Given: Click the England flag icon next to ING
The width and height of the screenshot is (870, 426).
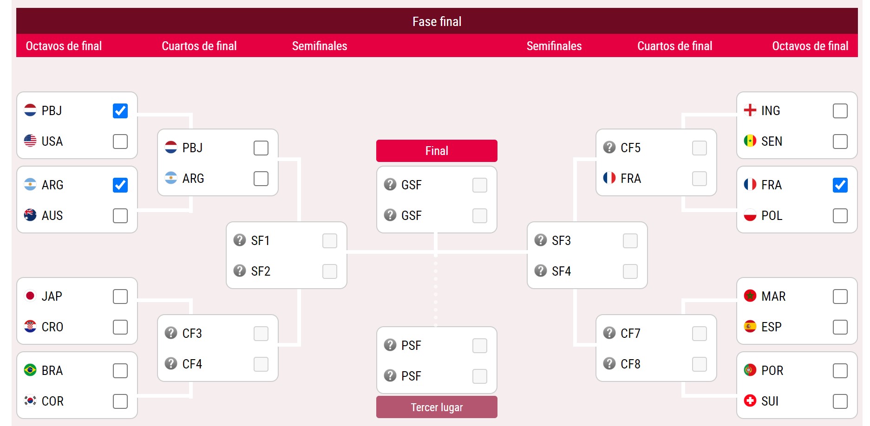Looking at the screenshot, I should click(750, 110).
